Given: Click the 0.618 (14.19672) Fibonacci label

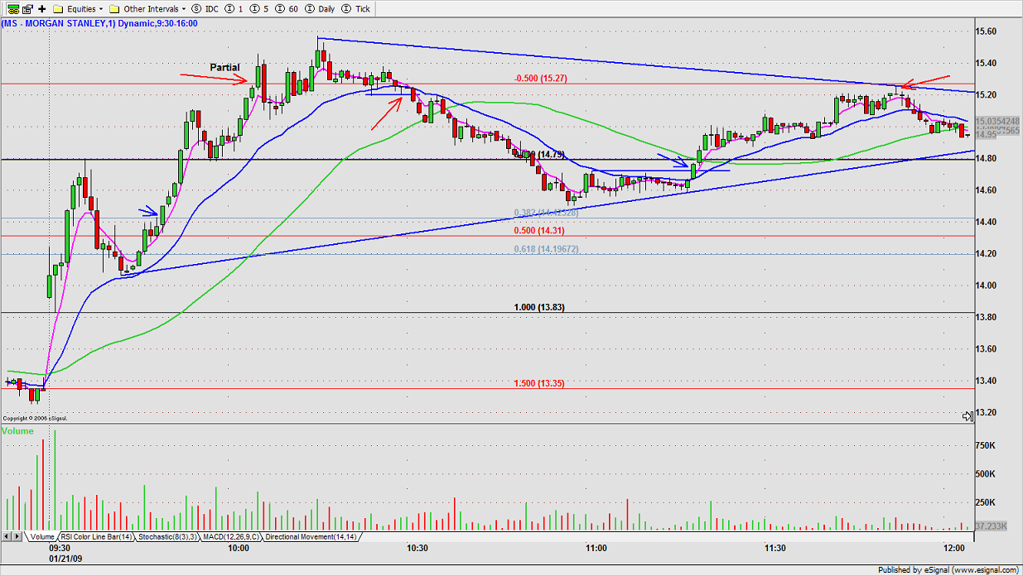Looking at the screenshot, I should click(546, 249).
